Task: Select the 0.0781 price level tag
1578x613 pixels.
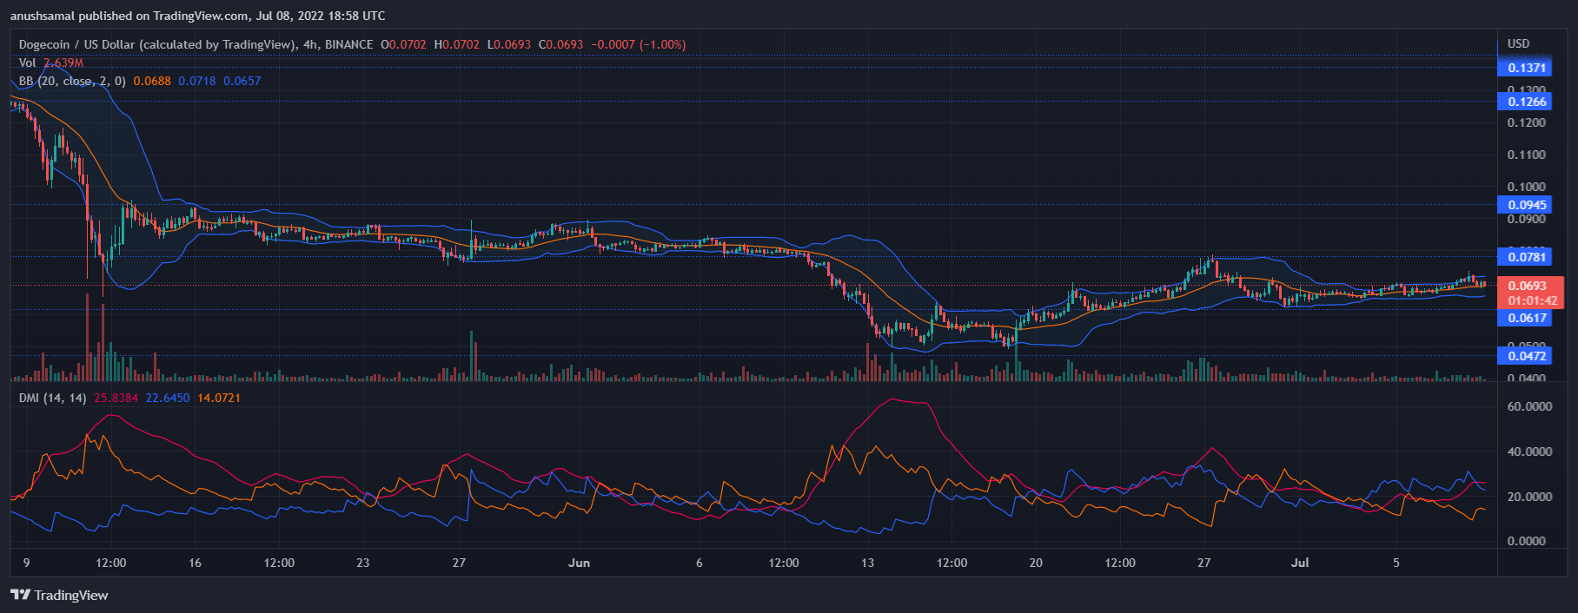Action: (1526, 256)
